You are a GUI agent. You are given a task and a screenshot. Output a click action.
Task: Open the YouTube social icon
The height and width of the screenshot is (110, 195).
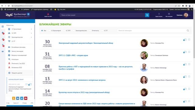click(26, 98)
